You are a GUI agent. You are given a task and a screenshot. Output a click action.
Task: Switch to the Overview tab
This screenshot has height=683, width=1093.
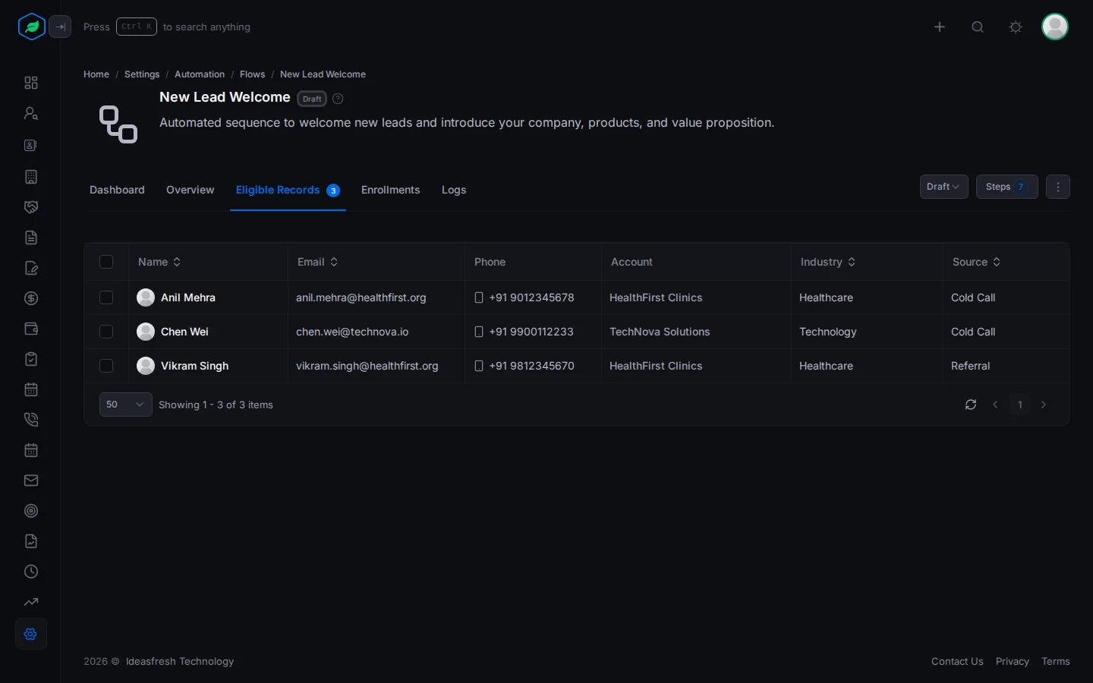pos(191,190)
